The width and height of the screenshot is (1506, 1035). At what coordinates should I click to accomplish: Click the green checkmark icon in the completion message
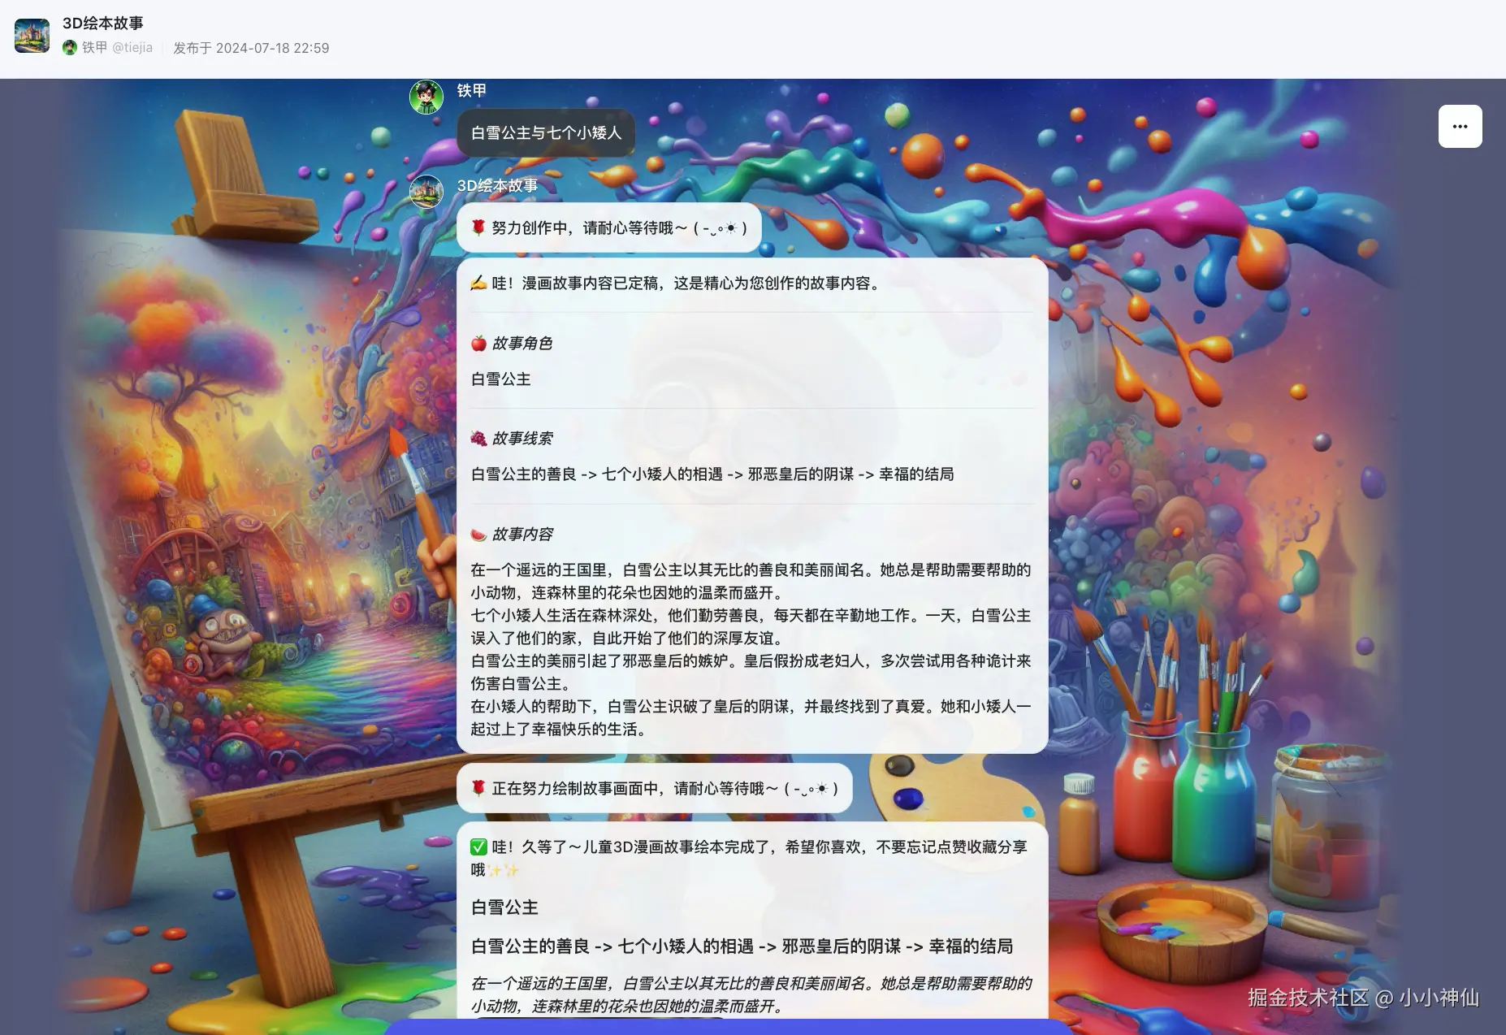[478, 847]
